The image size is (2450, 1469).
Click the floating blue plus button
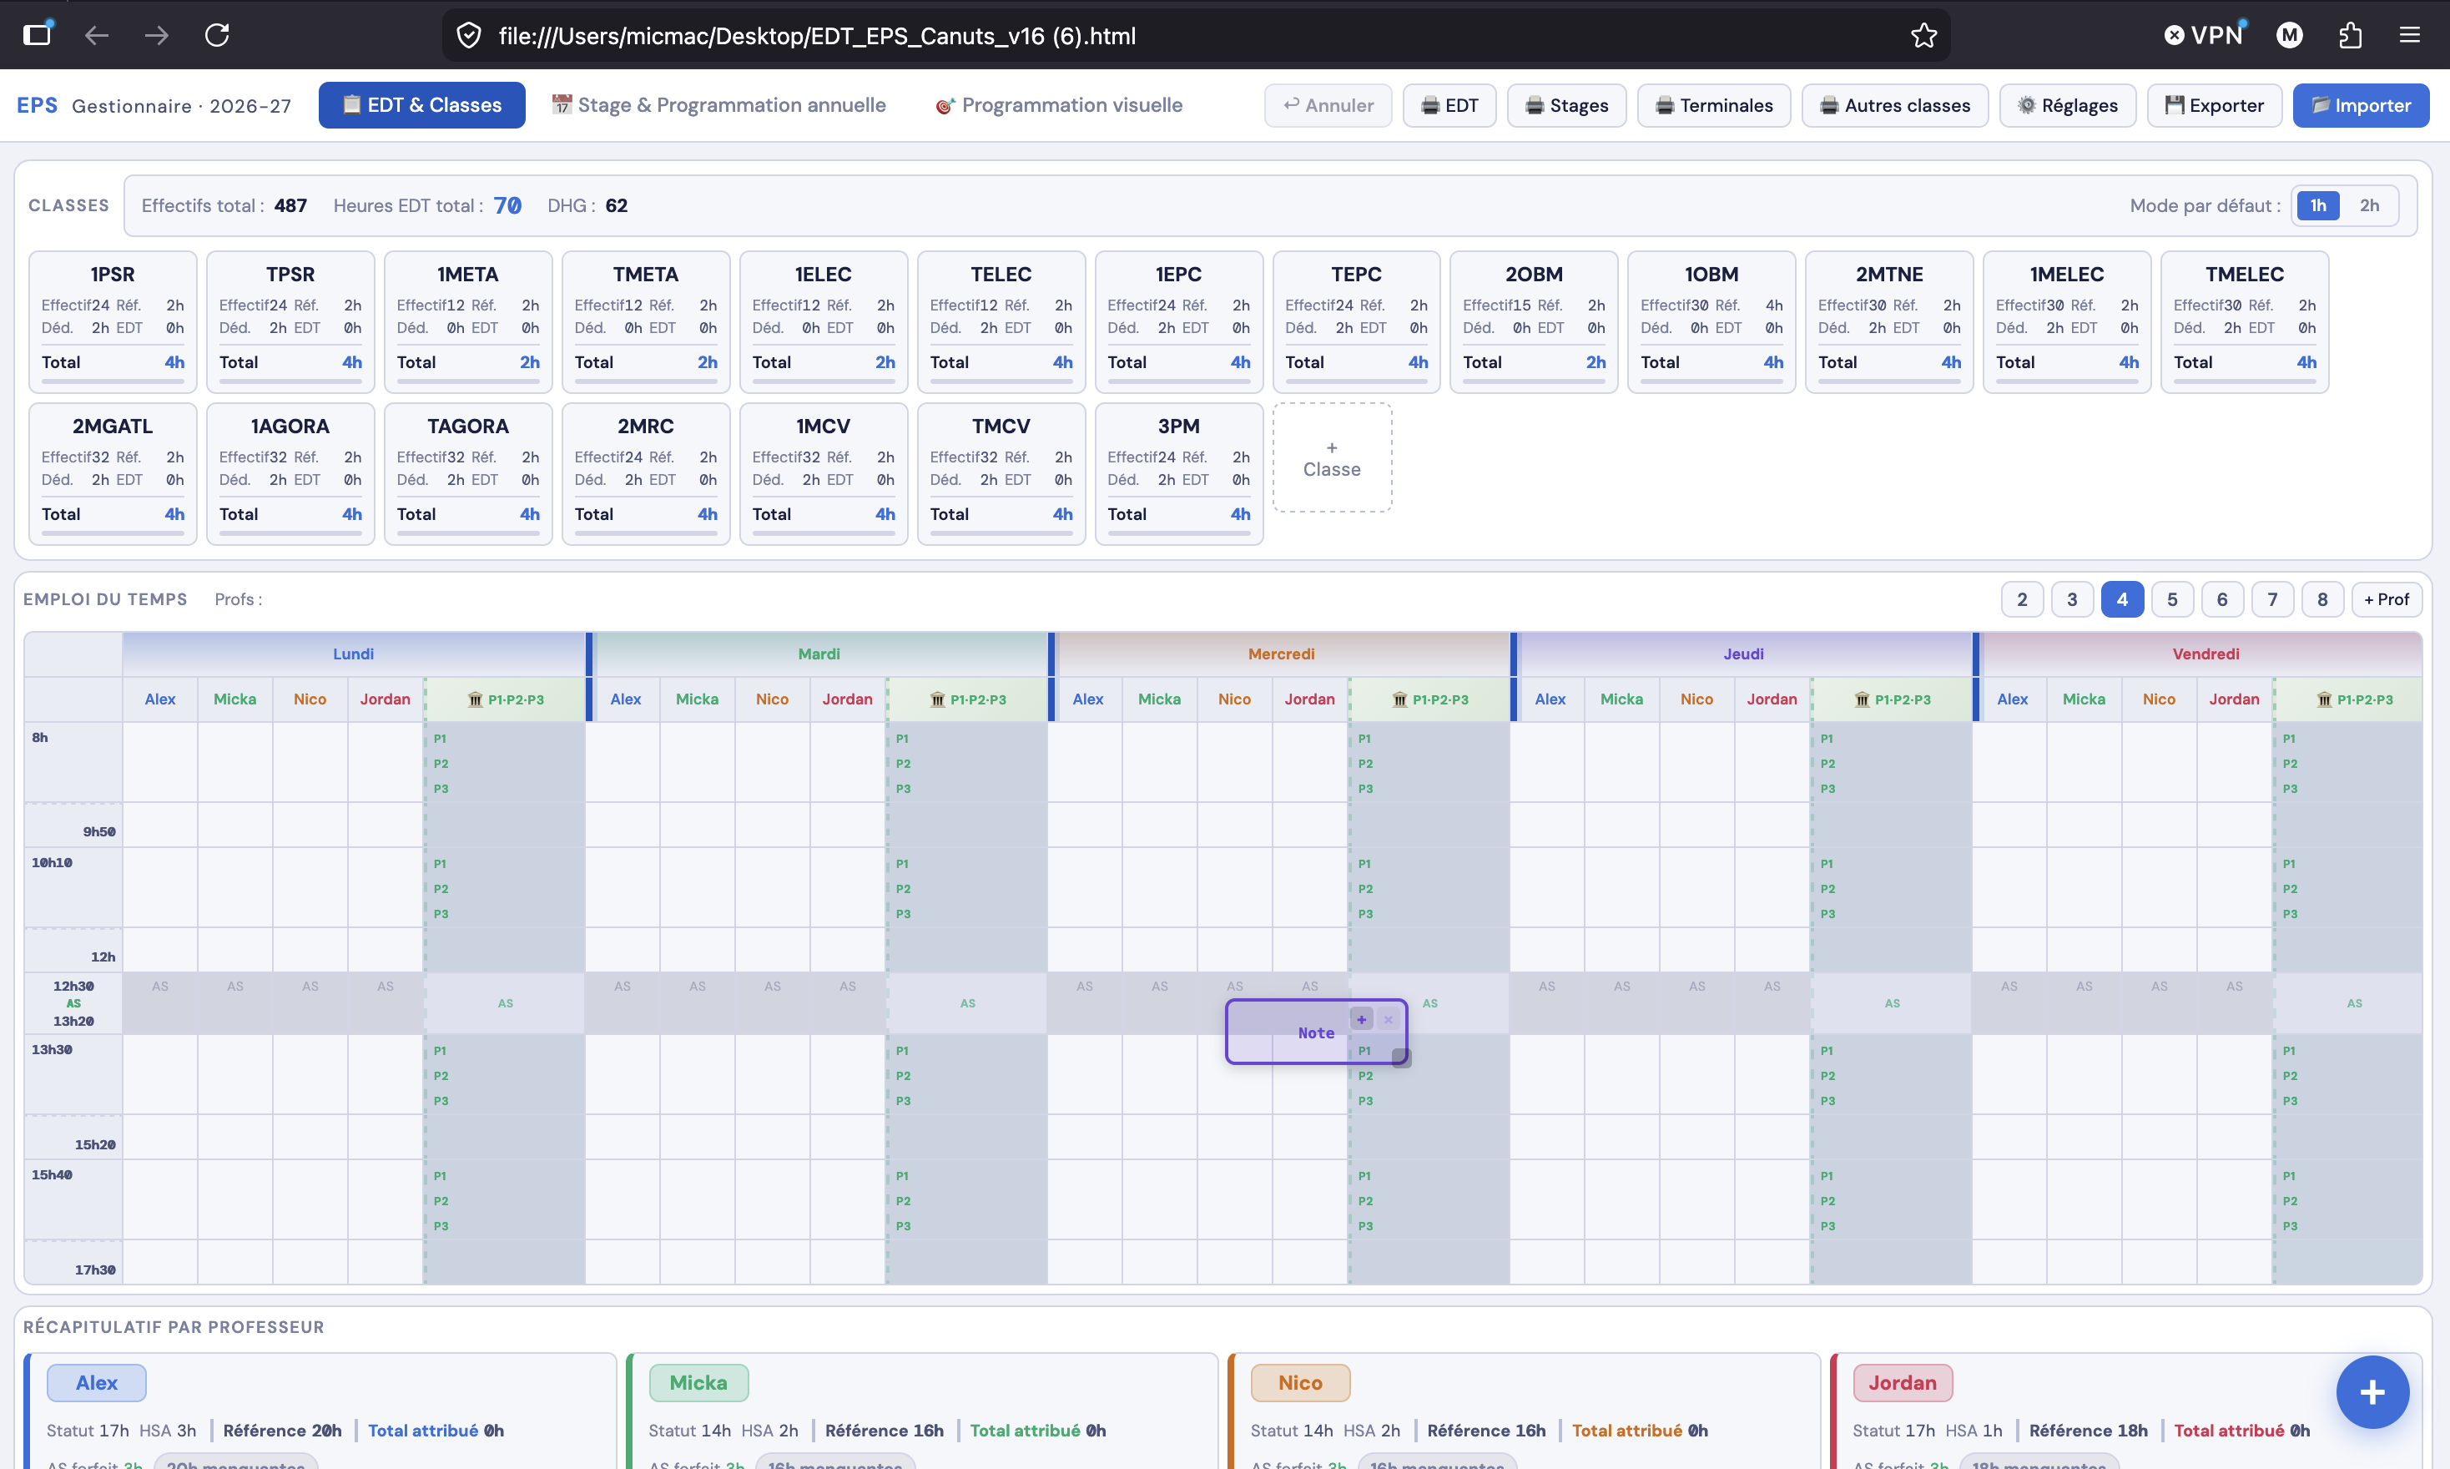click(x=2372, y=1391)
